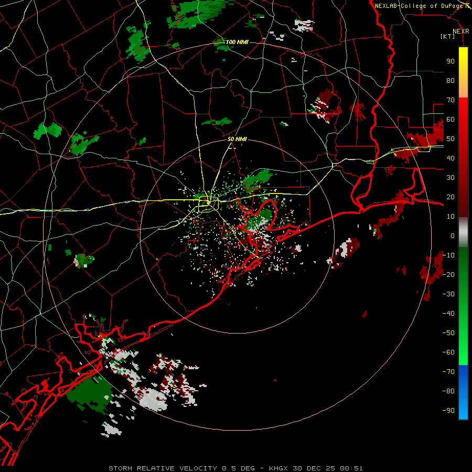The height and width of the screenshot is (472, 472).
Task: Click the -10 value on velocity scale
Action: [x=448, y=255]
